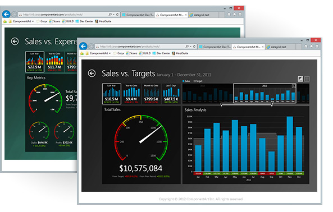Select Year-to-Date $11.7M tile in back window

click(54, 62)
